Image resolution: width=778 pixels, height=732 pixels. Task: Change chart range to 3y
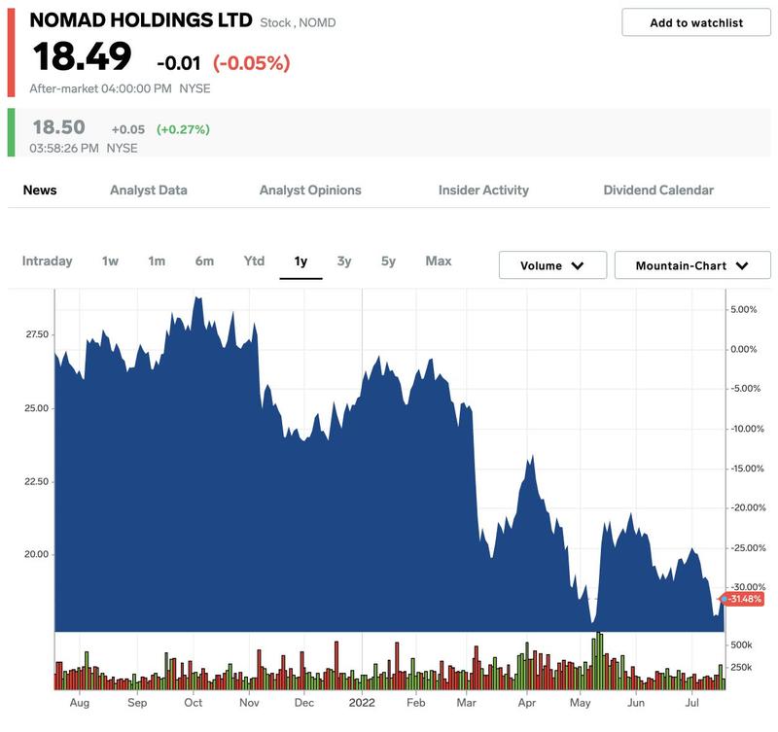344,261
